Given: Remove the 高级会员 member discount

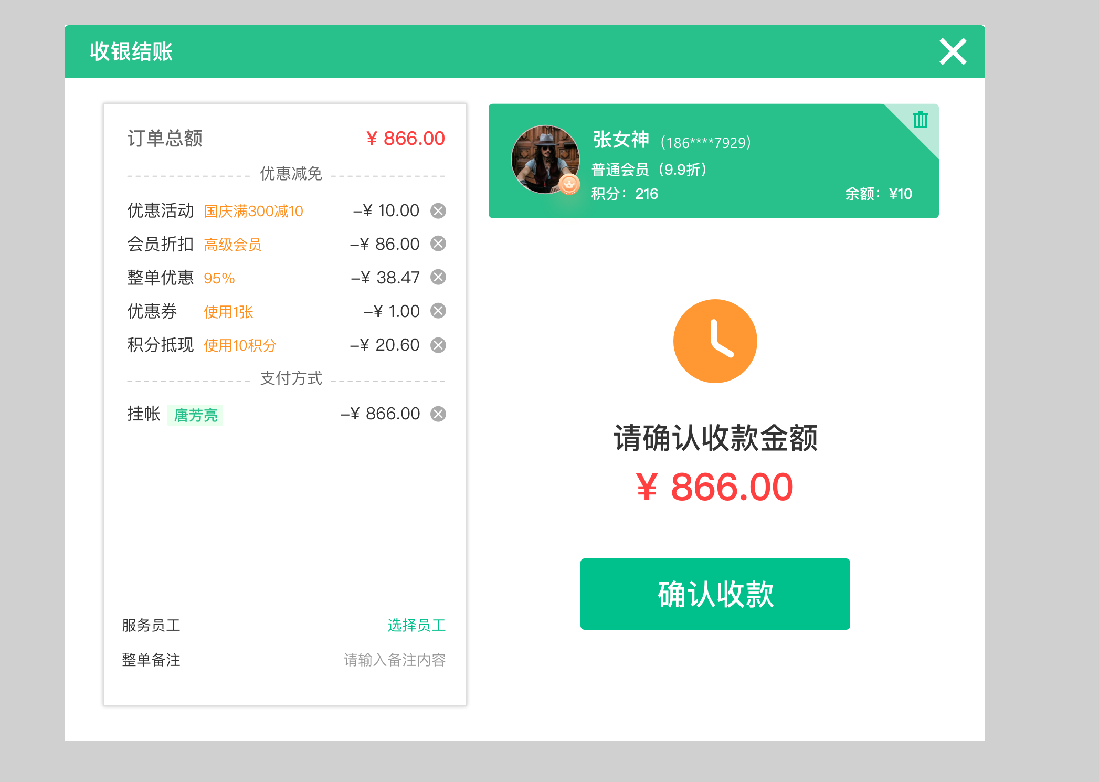Looking at the screenshot, I should pyautogui.click(x=439, y=244).
